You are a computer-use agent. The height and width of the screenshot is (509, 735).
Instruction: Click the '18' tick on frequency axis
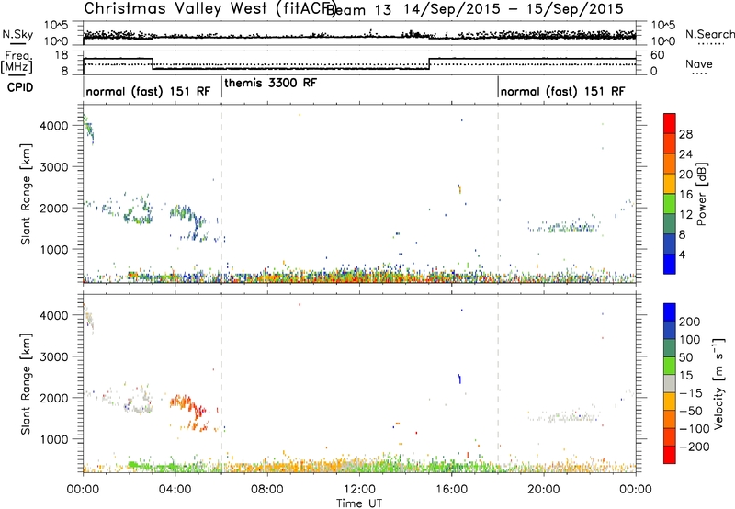tap(62, 55)
